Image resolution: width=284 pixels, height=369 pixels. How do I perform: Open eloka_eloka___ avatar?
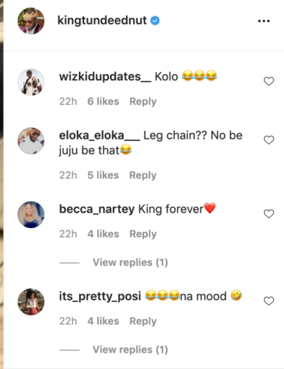pos(31,141)
